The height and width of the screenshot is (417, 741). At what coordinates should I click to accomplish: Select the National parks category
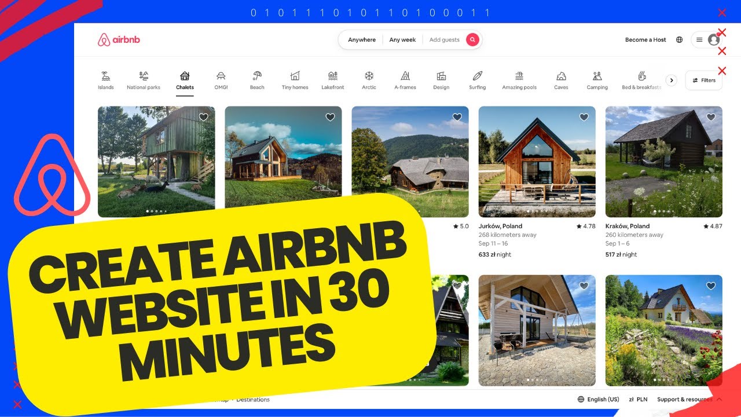144,80
